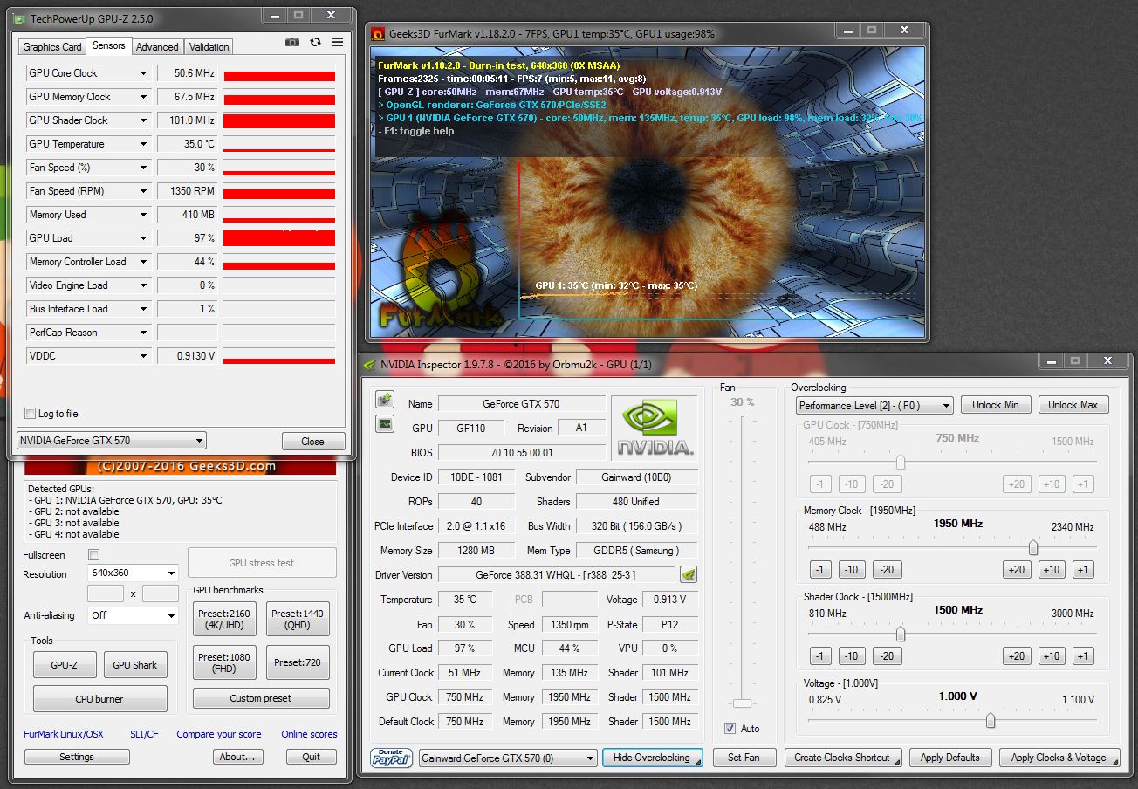The height and width of the screenshot is (789, 1138).
Task: Open FurMark Settings
Action: tap(77, 757)
